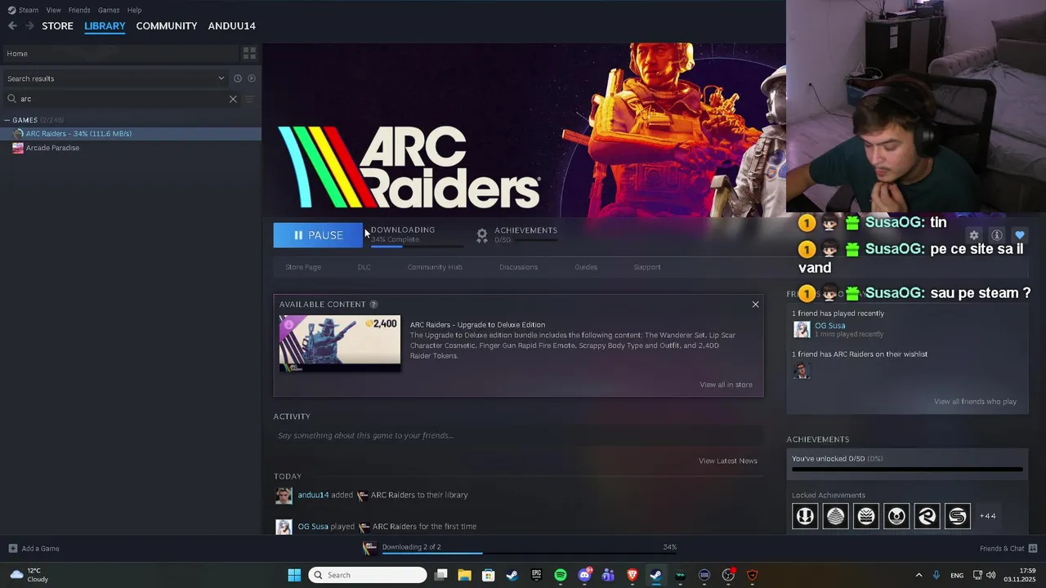Open the first locked achievement icon
This screenshot has width=1046, height=588.
pos(805,516)
